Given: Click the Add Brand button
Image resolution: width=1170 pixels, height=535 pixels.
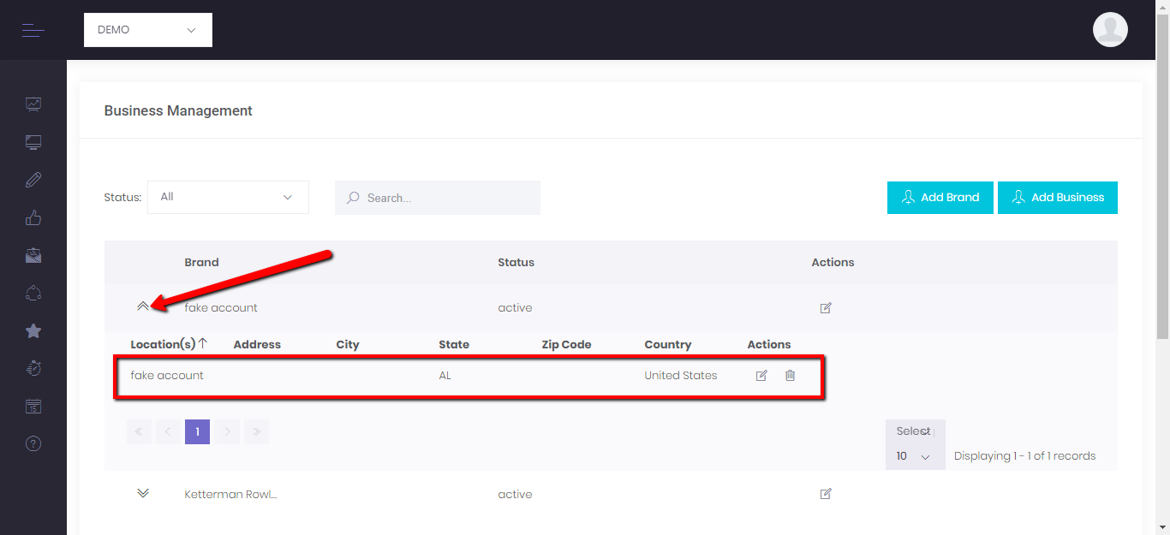Looking at the screenshot, I should coord(940,197).
